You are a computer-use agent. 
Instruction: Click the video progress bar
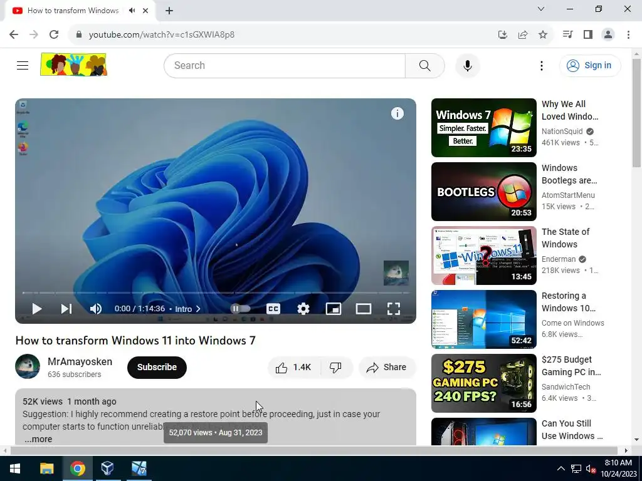coord(216,293)
